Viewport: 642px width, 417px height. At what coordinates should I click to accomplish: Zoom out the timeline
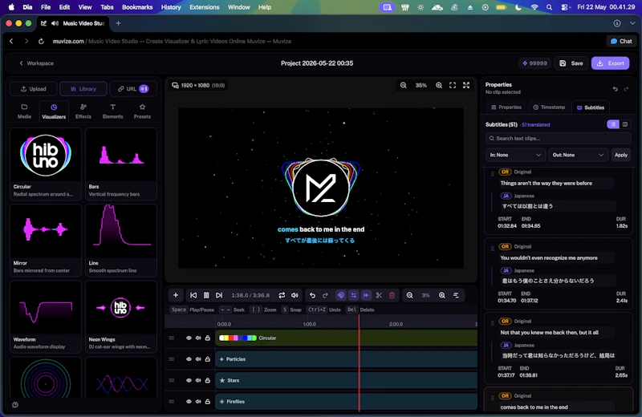(x=409, y=295)
